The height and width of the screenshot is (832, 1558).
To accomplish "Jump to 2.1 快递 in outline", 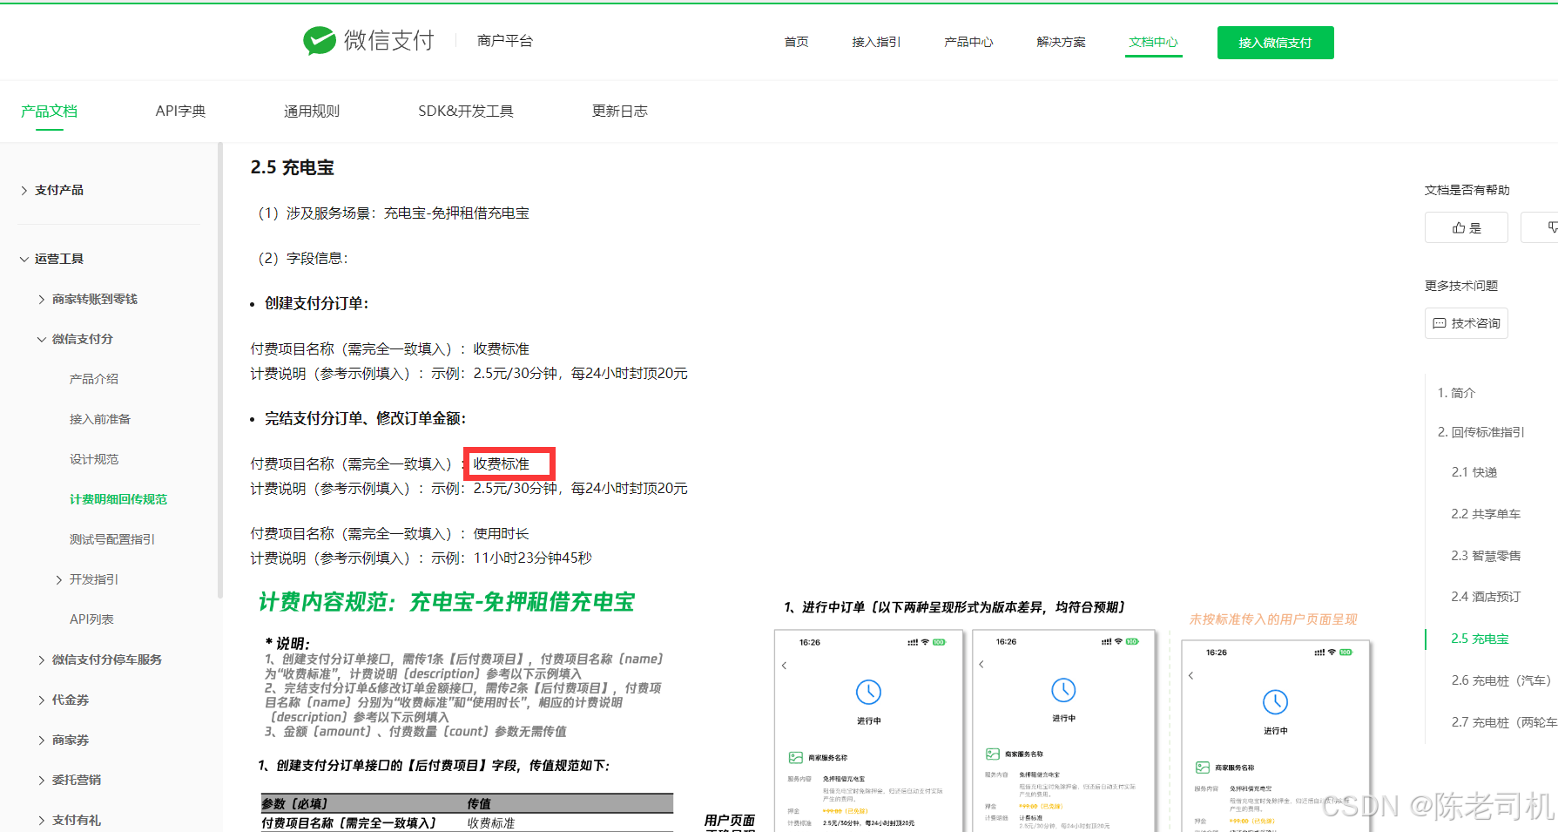I will pos(1474,472).
